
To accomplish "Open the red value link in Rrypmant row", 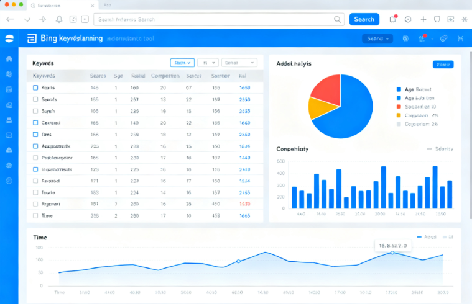I will 245,204.
